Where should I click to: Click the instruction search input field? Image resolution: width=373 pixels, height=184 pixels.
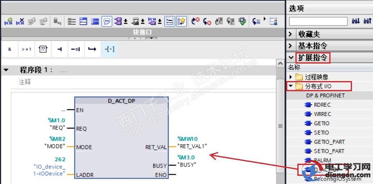(318, 21)
